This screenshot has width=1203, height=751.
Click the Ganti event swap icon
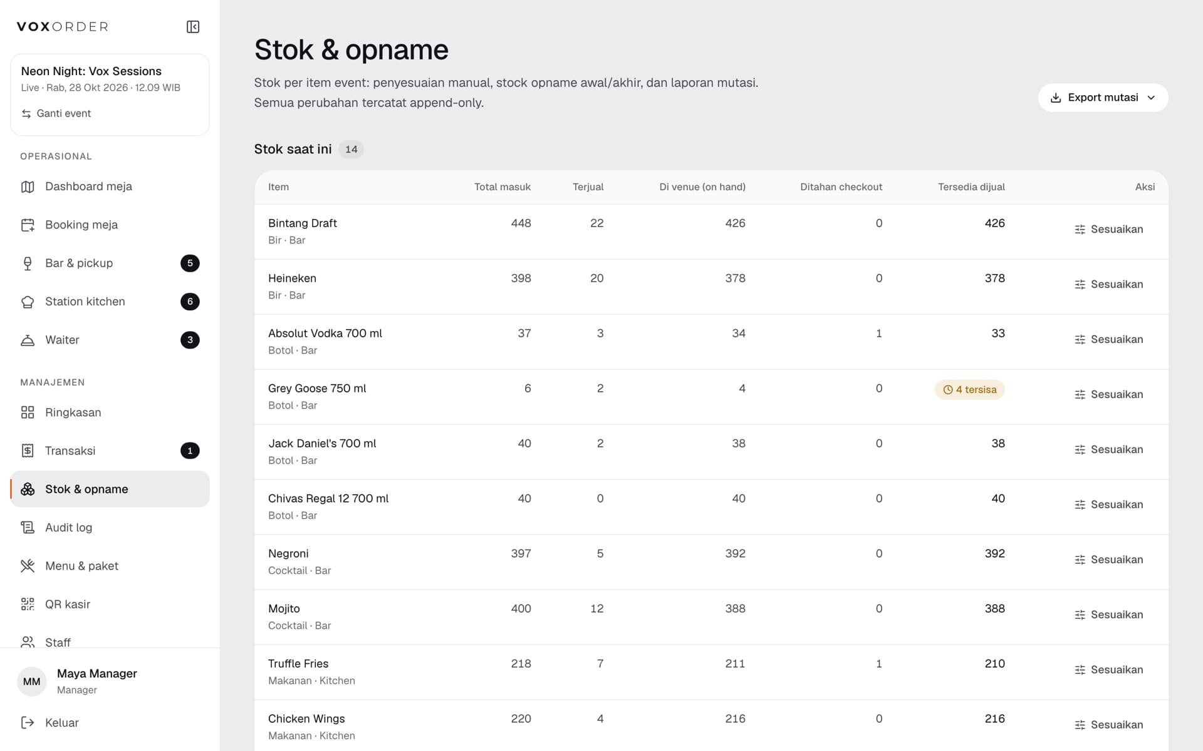[x=26, y=113]
